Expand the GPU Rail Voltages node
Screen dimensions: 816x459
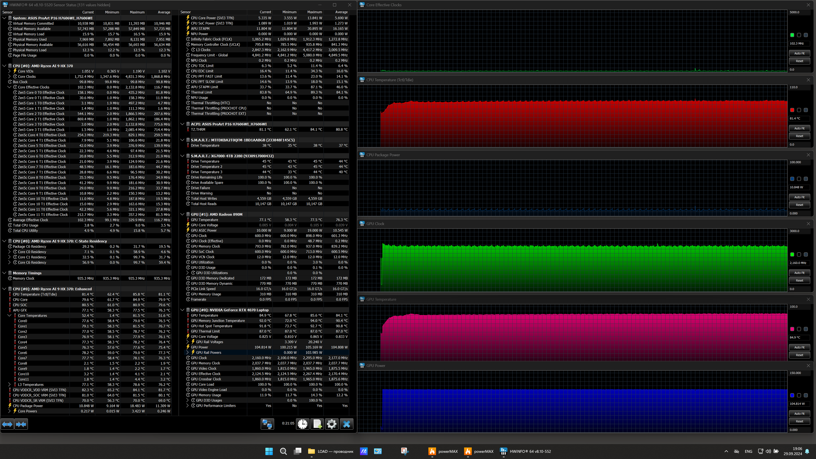pyautogui.click(x=187, y=342)
